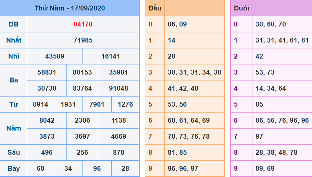Image resolution: width=312 pixels, height=177 pixels.
Task: Click the Thứ Năm - 17/09/2020 date header
Action: point(70,8)
